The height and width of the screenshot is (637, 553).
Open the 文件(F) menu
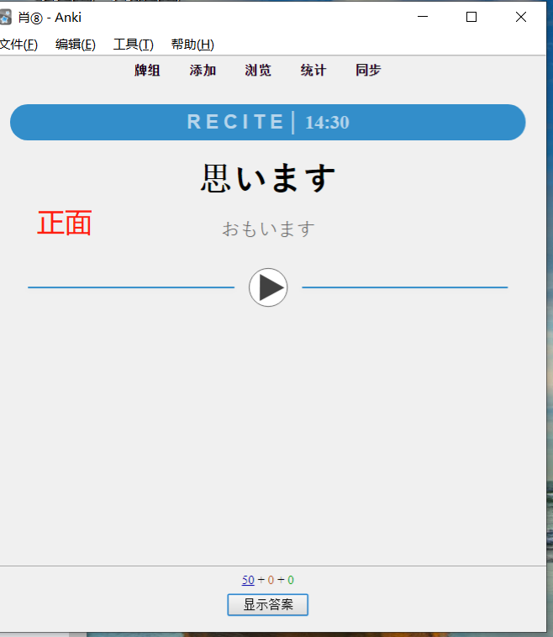click(x=18, y=45)
